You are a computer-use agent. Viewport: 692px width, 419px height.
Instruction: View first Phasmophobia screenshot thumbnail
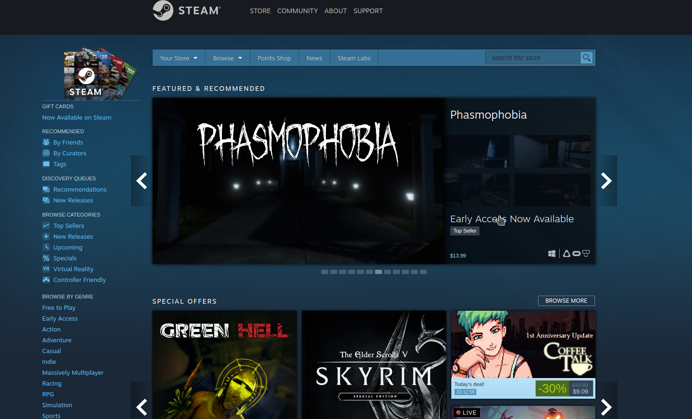click(477, 152)
